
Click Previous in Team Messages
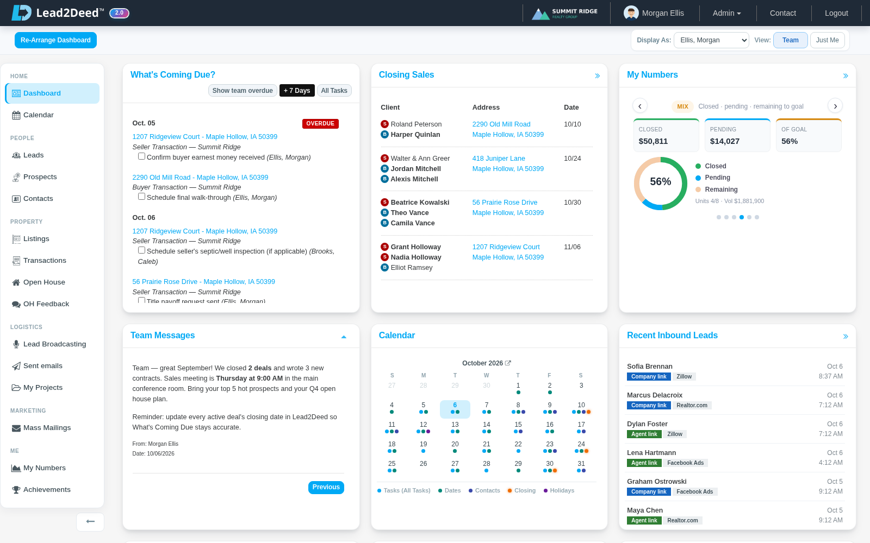[326, 487]
